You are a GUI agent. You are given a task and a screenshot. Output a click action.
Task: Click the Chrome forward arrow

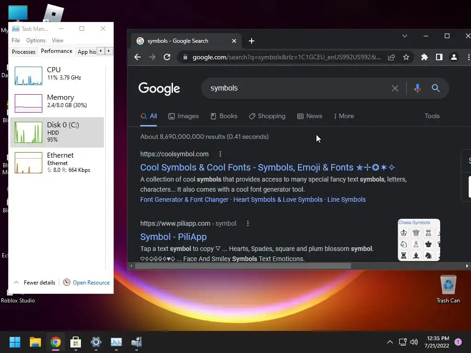152,57
